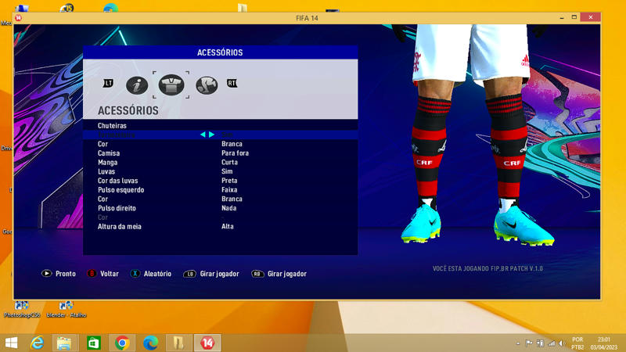Click the RT trigger icon

pyautogui.click(x=232, y=83)
